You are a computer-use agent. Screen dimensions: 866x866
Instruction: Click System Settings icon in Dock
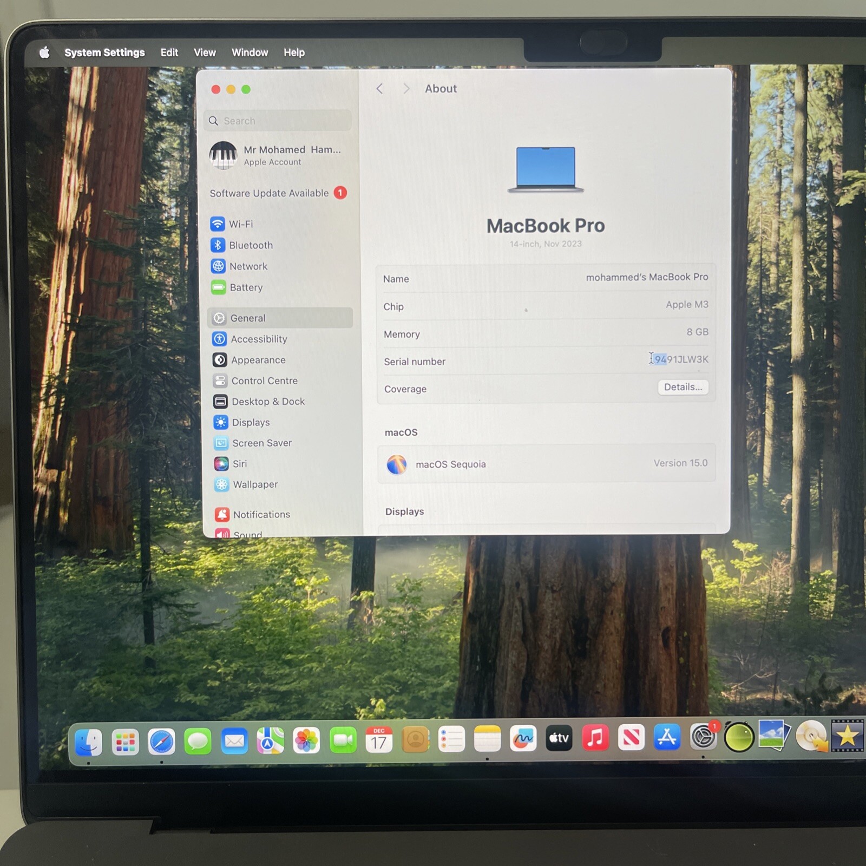(x=703, y=737)
